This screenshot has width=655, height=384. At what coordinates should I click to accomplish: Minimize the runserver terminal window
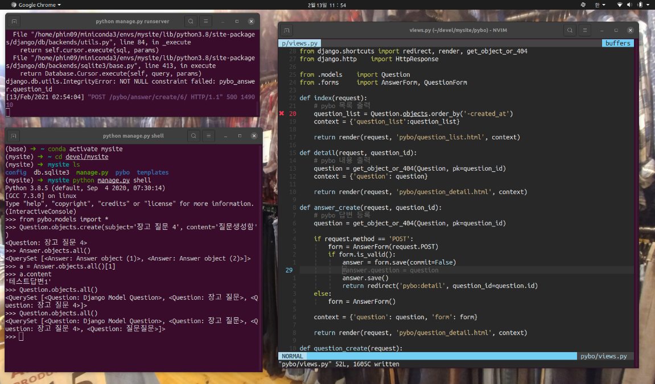(223, 21)
